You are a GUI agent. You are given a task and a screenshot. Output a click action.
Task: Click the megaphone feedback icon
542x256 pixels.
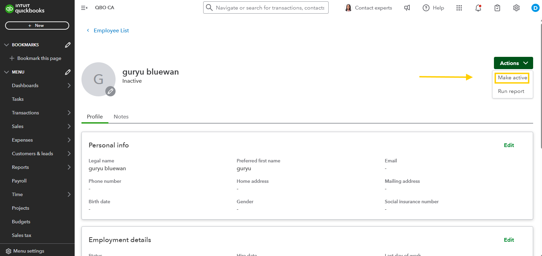407,8
